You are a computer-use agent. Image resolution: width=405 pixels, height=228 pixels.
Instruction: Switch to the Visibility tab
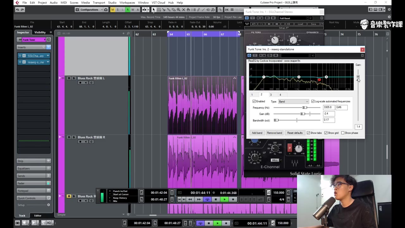pyautogui.click(x=40, y=32)
